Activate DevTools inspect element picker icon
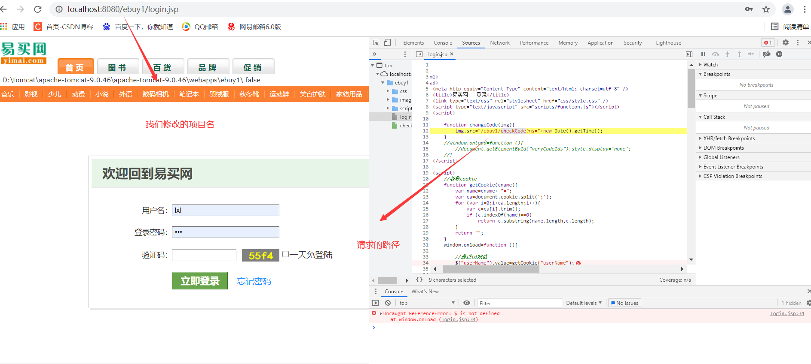This screenshot has height=364, width=811. pyautogui.click(x=376, y=42)
